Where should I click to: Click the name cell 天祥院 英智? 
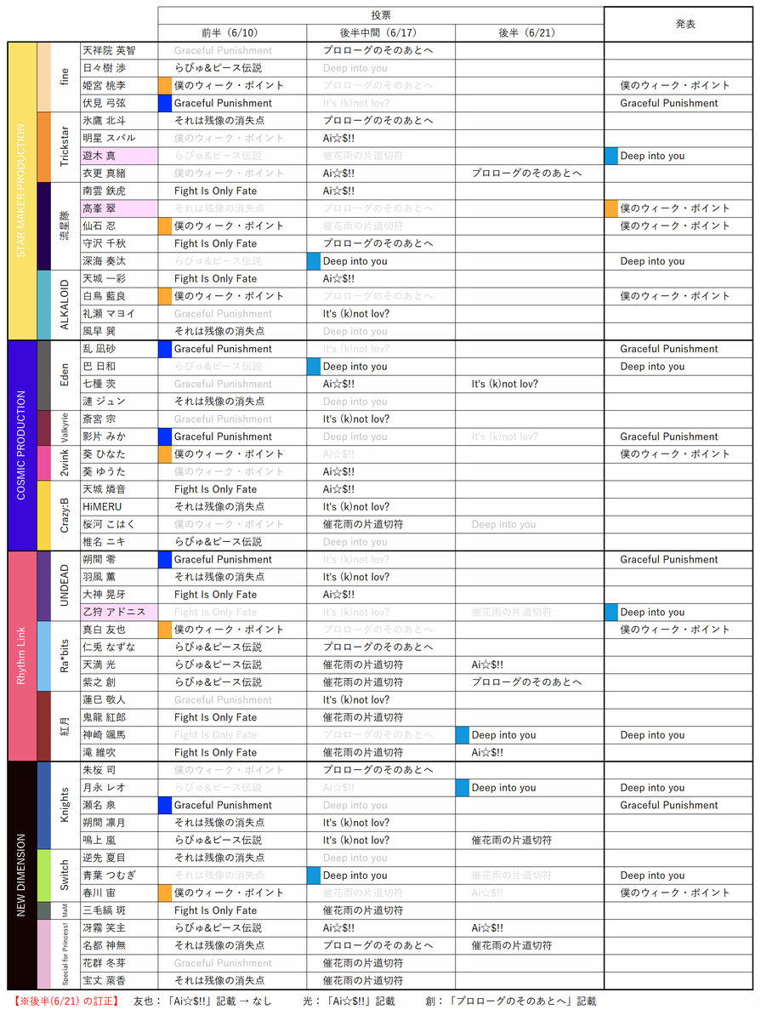click(119, 50)
